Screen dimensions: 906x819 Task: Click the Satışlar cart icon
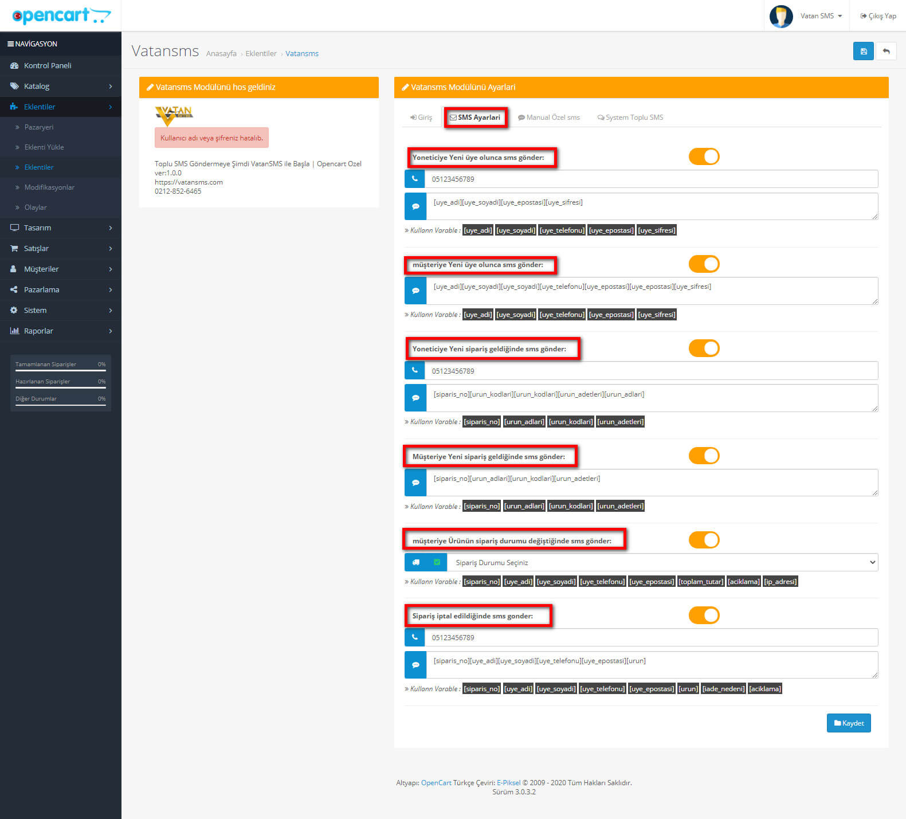point(14,248)
